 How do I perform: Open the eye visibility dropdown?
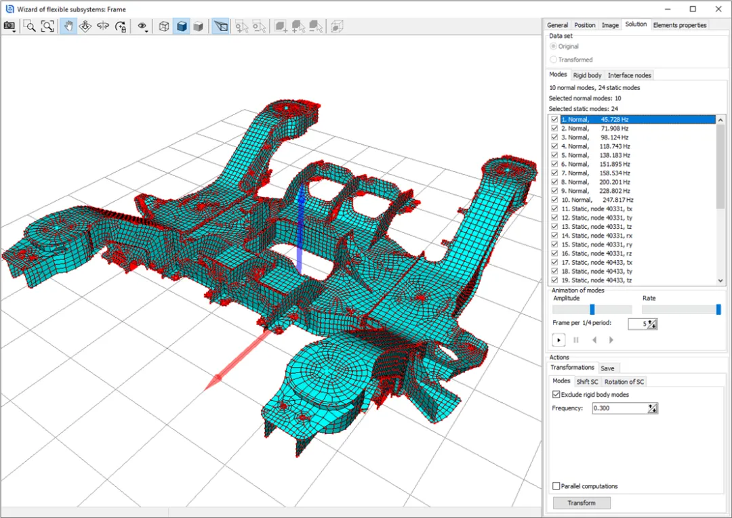tap(143, 26)
